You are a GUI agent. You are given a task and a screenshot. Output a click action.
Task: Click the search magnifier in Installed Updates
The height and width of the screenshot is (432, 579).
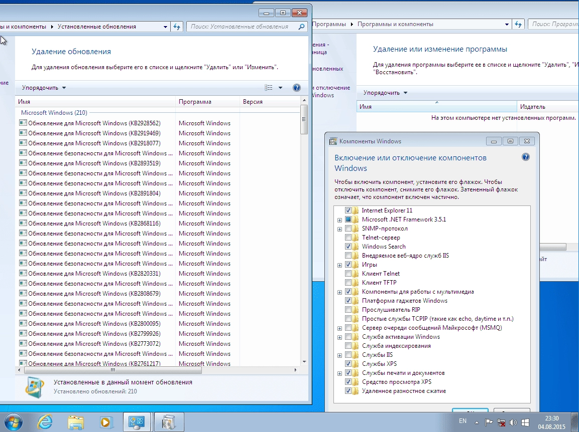[x=301, y=27]
